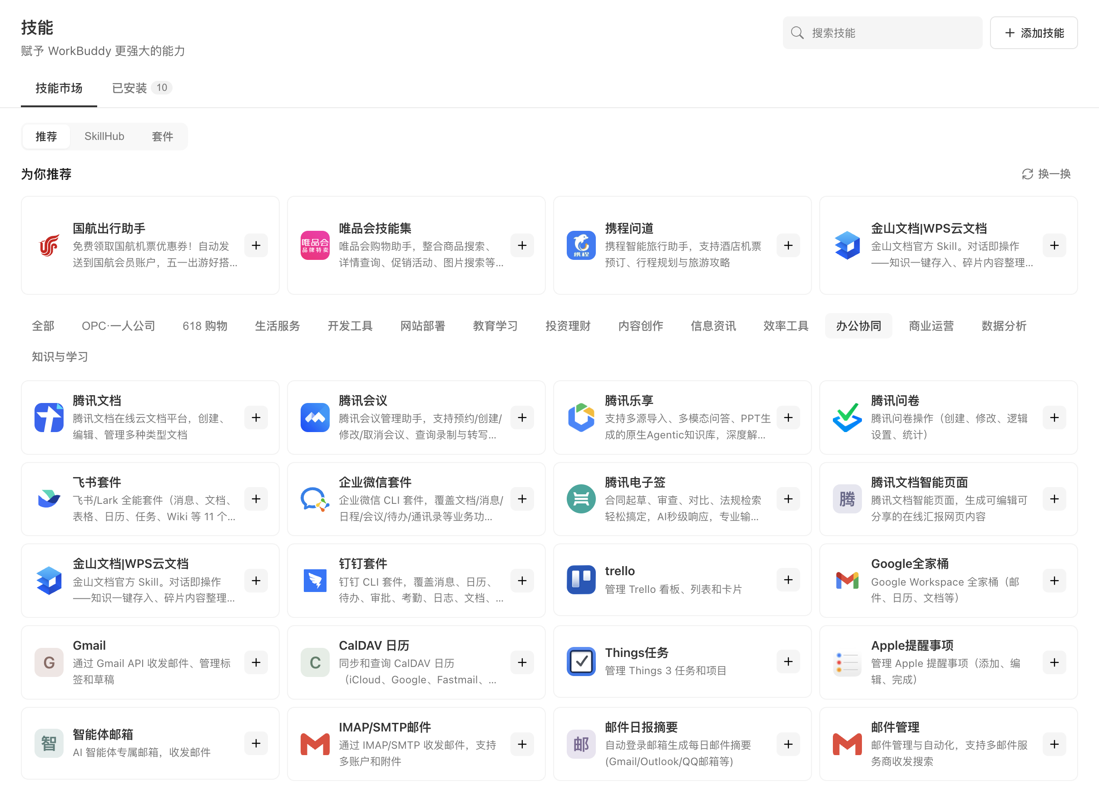This screenshot has height=786, width=1099.
Task: Open the 内容创作 category
Action: 641,326
